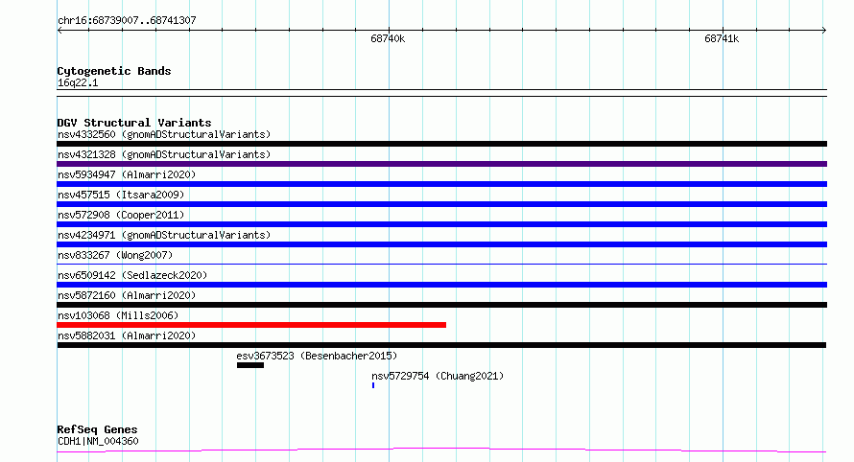Click the short black esv3673523 bar
This screenshot has width=854, height=462.
[250, 365]
